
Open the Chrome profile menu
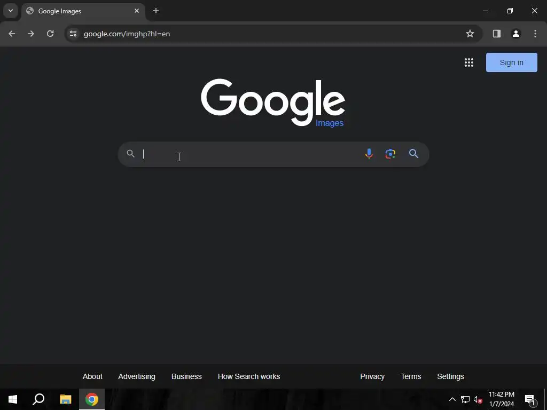click(516, 34)
